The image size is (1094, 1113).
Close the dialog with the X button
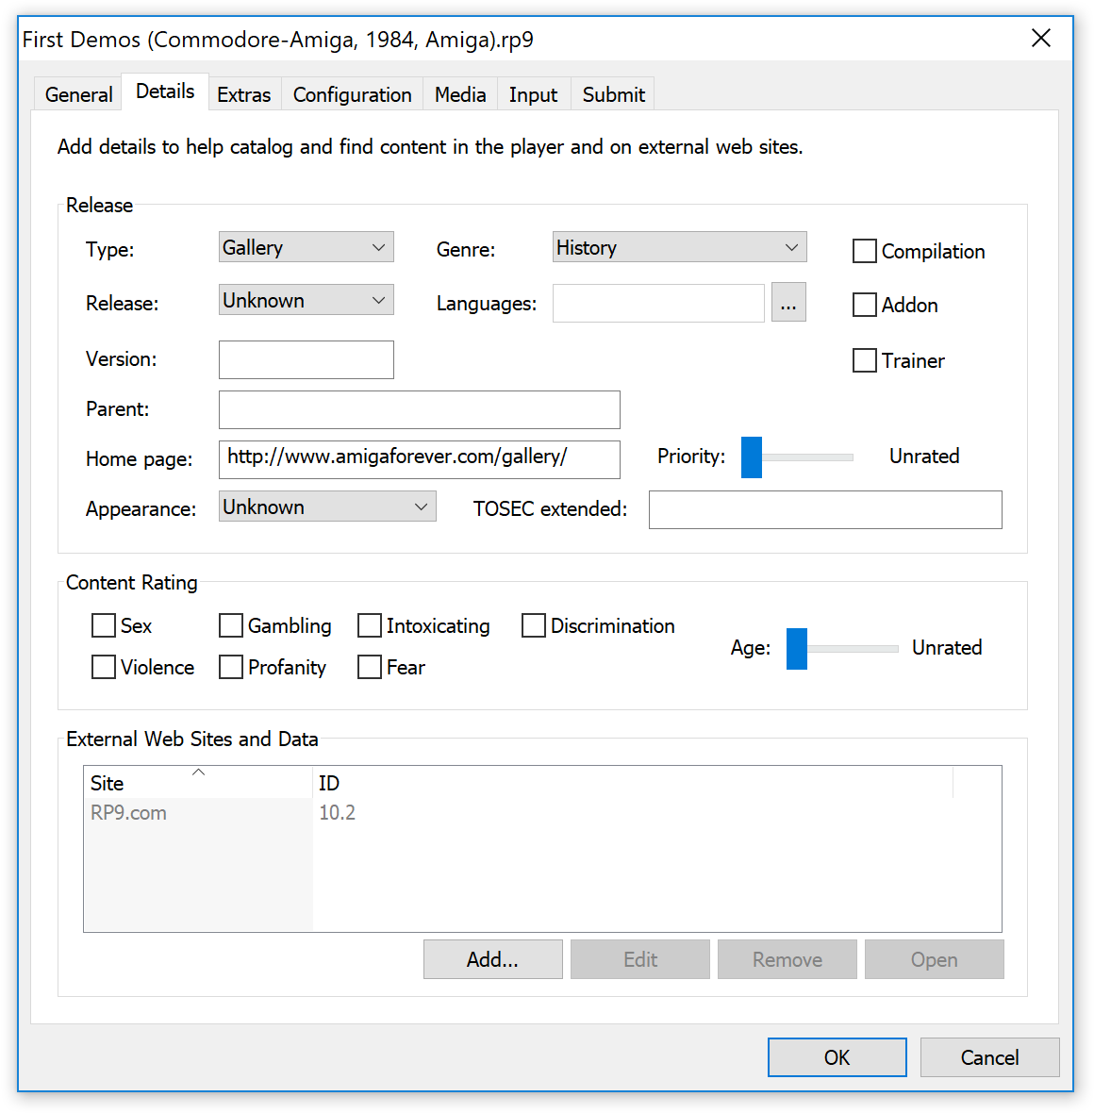(x=1040, y=39)
